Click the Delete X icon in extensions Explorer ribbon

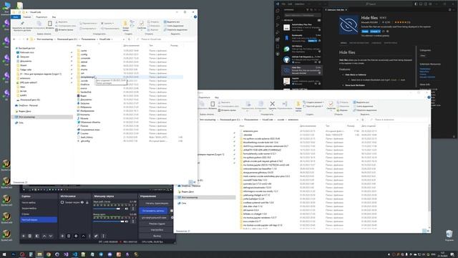(x=272, y=105)
